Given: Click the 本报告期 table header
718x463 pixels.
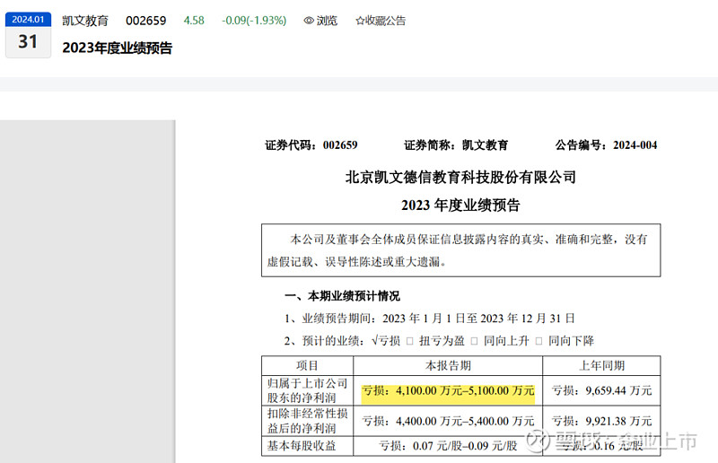Looking at the screenshot, I should click(x=448, y=365).
